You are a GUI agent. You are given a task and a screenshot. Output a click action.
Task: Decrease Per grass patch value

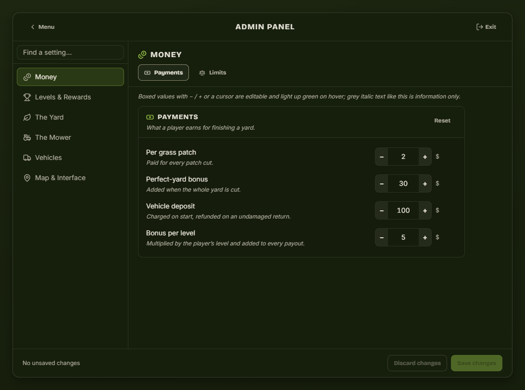click(x=382, y=157)
